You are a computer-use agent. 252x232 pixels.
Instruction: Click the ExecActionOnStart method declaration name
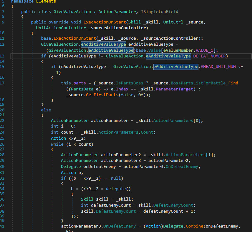105,22
